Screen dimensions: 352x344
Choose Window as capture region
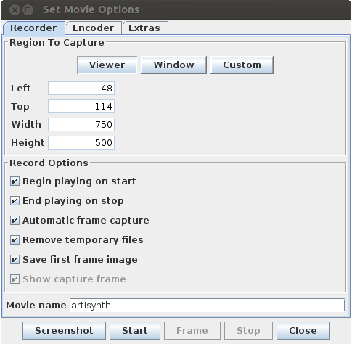[173, 65]
